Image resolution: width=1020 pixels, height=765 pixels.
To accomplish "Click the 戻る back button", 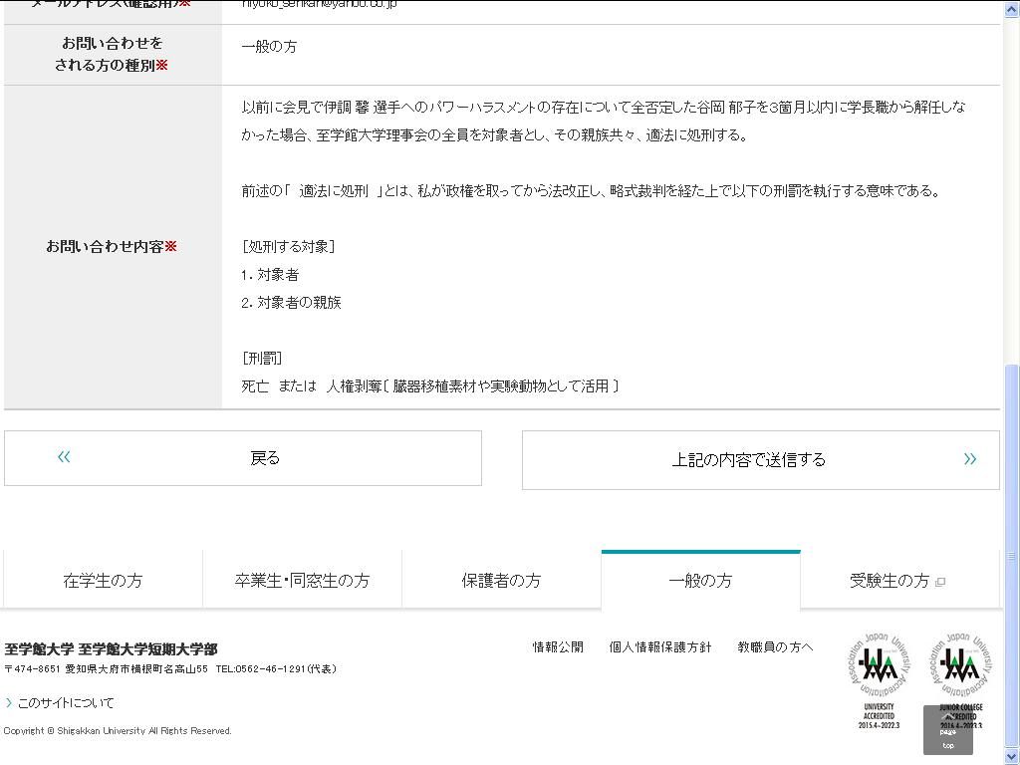I will point(243,458).
